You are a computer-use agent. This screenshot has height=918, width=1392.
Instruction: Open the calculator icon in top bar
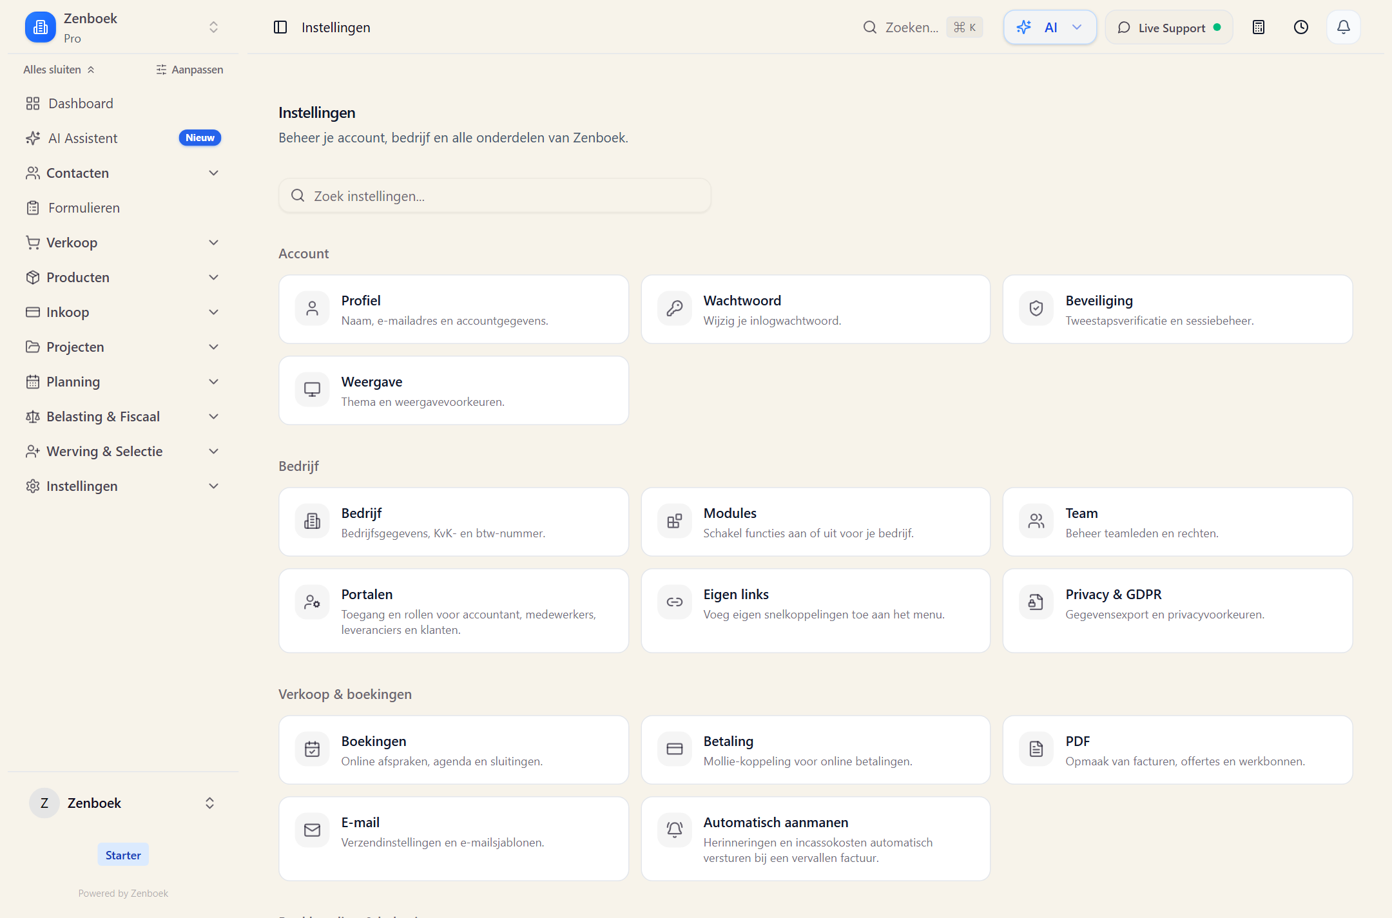(1259, 27)
